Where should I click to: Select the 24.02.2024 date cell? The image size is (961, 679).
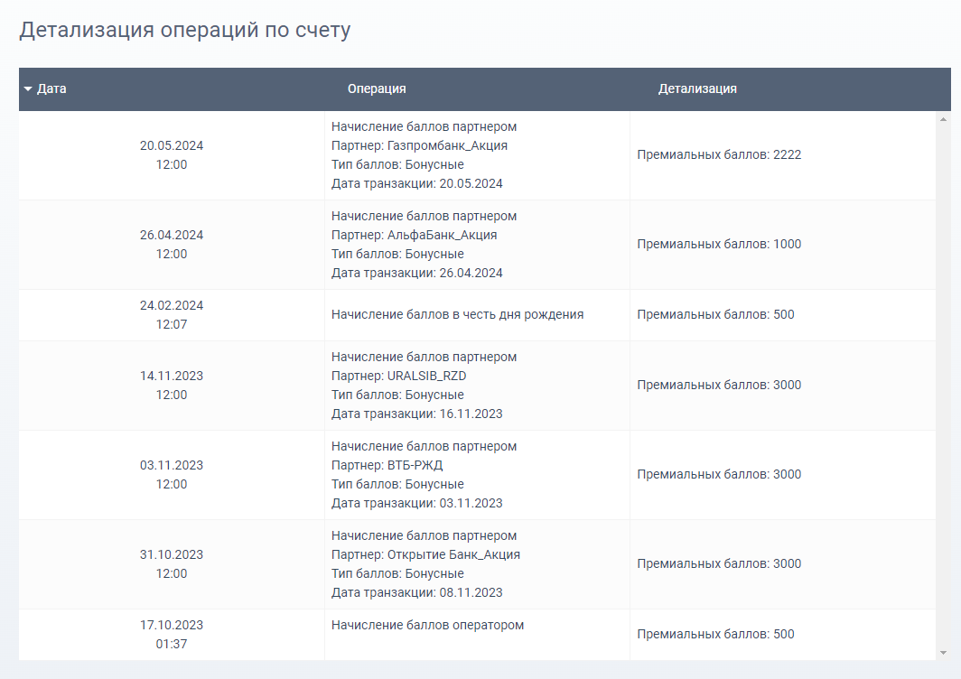click(172, 315)
